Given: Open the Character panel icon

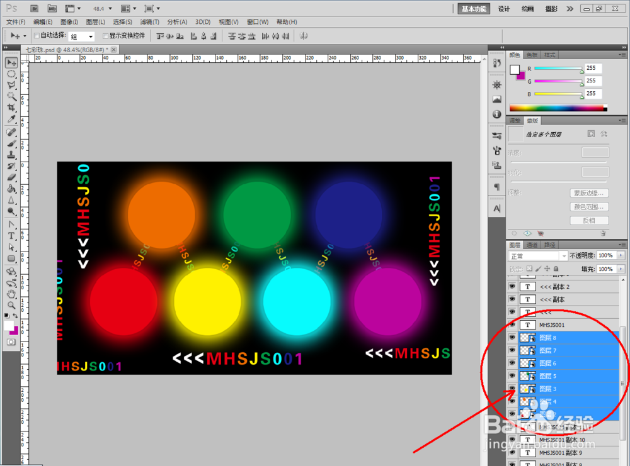Looking at the screenshot, I should [497, 209].
